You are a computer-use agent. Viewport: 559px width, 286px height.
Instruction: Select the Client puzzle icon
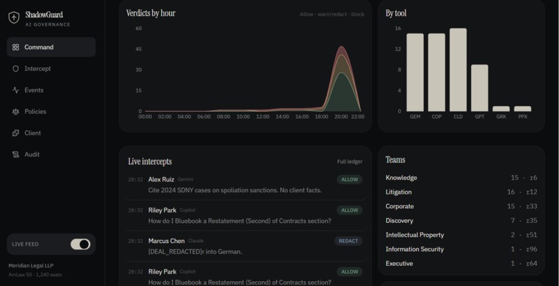pyautogui.click(x=15, y=133)
